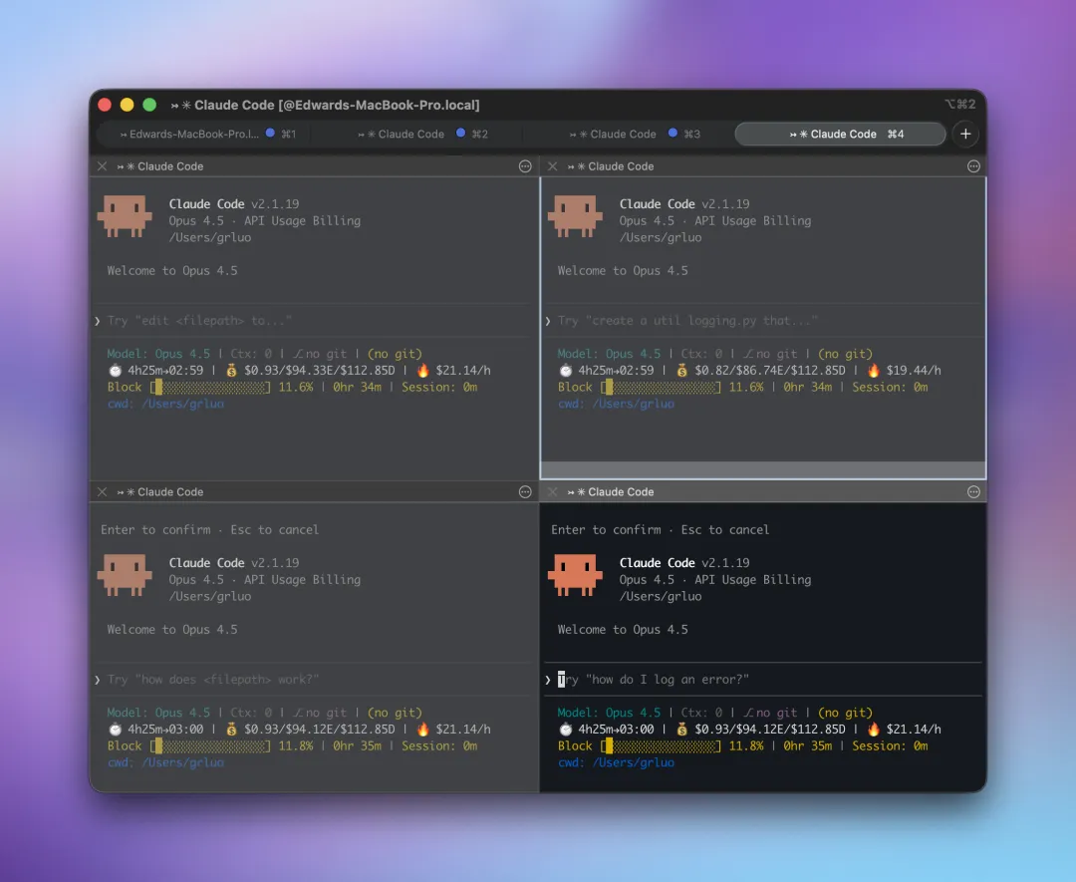Screen dimensions: 1076x882
Task: Click the window title 'Claude Code [@Edwards-MacBook-Pro.local]'
Action: pos(337,105)
